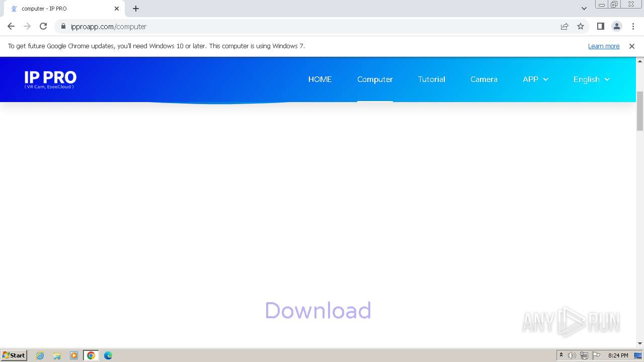Open Action Center flag icon

pyautogui.click(x=596, y=355)
